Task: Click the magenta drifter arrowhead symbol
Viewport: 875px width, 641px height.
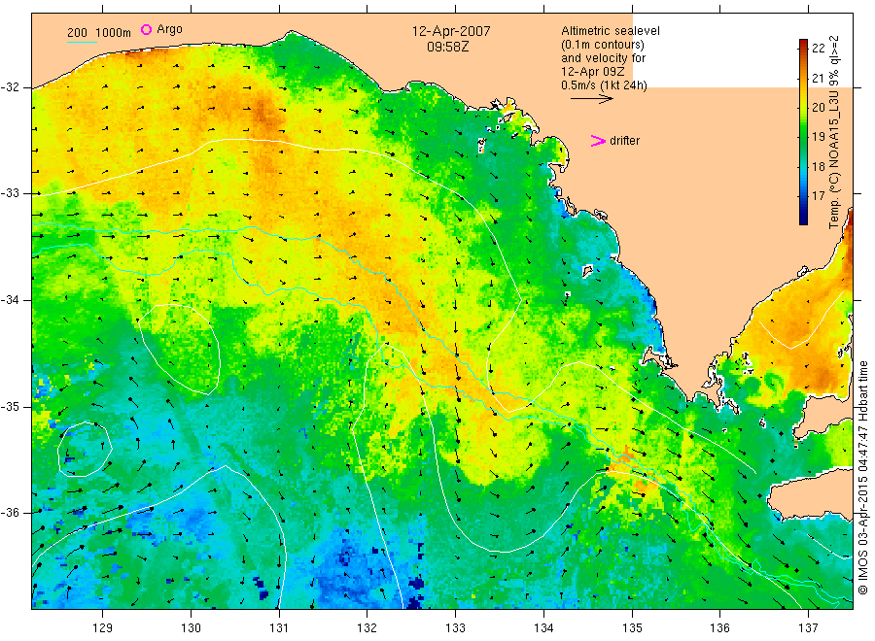Action: click(x=598, y=141)
